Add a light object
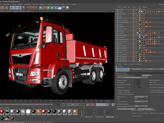164x123 pixels. point(68,8)
